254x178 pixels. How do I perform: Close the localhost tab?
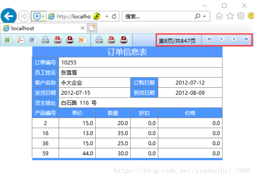click(x=82, y=28)
